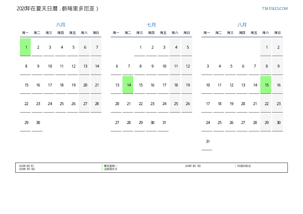Screen dimensions: 303x214
Task: Click the 玛丽的假设 holiday legend entry
Action: (244, 166)
